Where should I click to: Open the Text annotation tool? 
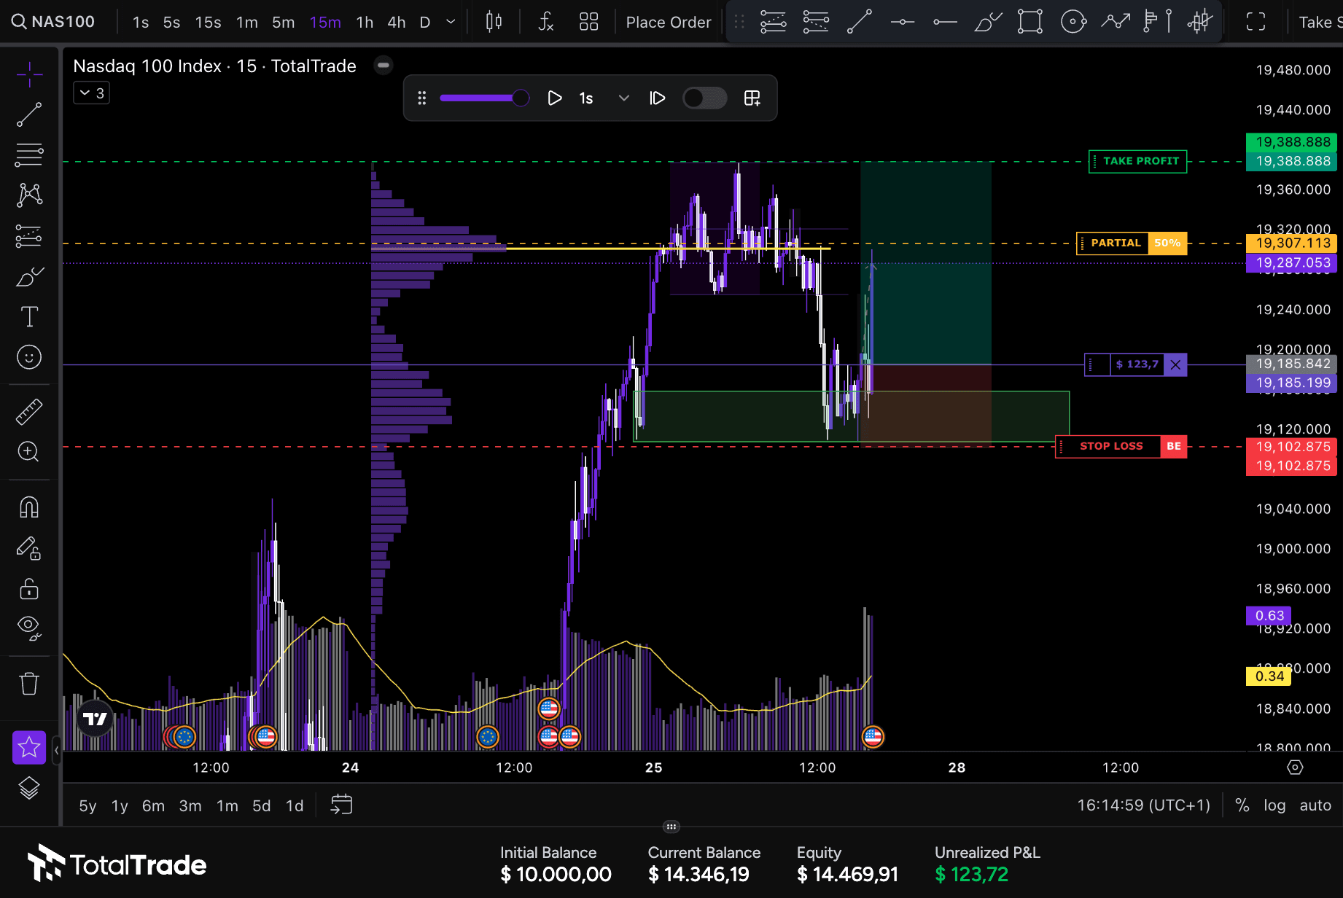tap(29, 316)
